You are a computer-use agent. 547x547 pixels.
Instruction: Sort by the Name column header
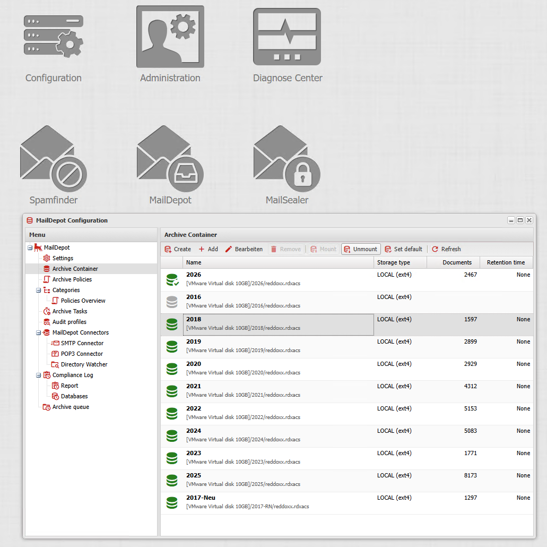[278, 262]
